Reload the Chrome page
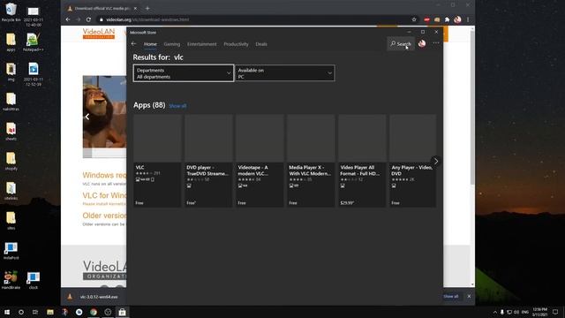Image resolution: width=565 pixels, height=318 pixels. [88, 19]
